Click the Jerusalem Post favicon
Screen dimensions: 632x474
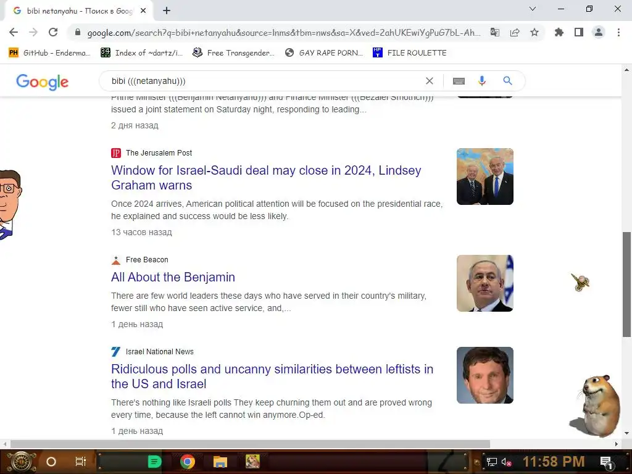click(116, 153)
